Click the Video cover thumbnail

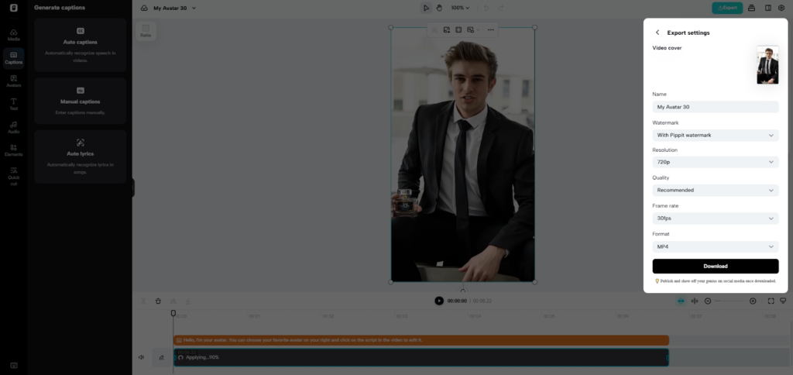pos(767,65)
